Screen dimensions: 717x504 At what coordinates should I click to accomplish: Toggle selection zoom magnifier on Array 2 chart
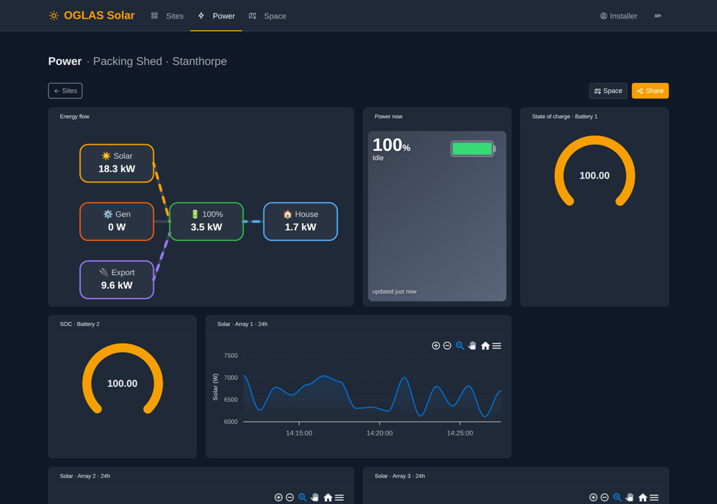(x=302, y=497)
